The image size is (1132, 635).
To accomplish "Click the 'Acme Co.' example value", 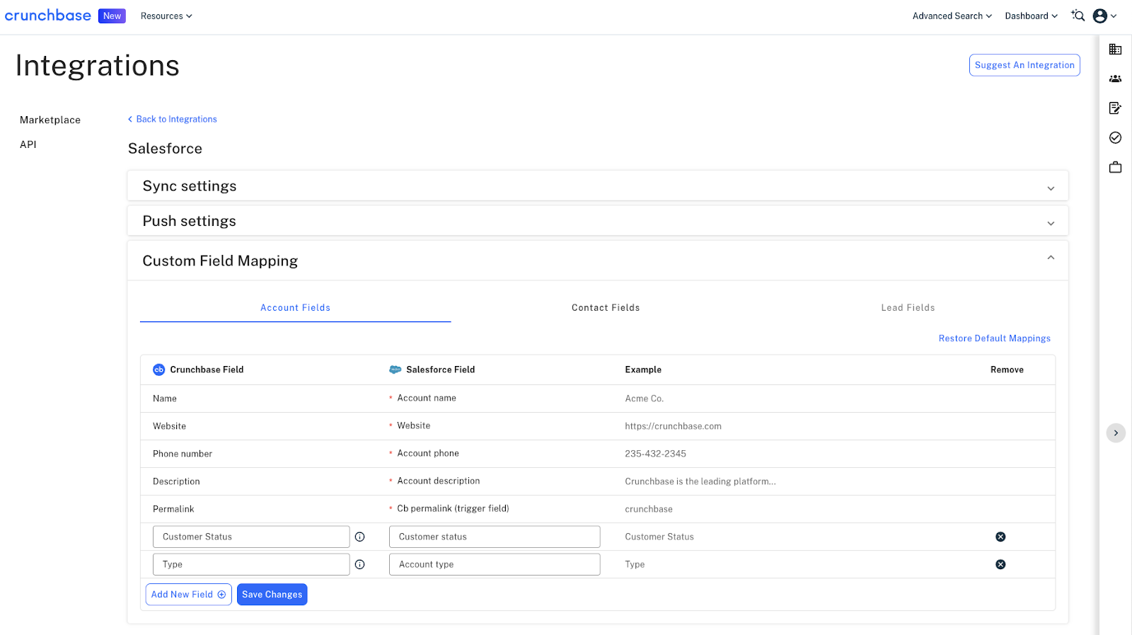I will click(x=644, y=399).
